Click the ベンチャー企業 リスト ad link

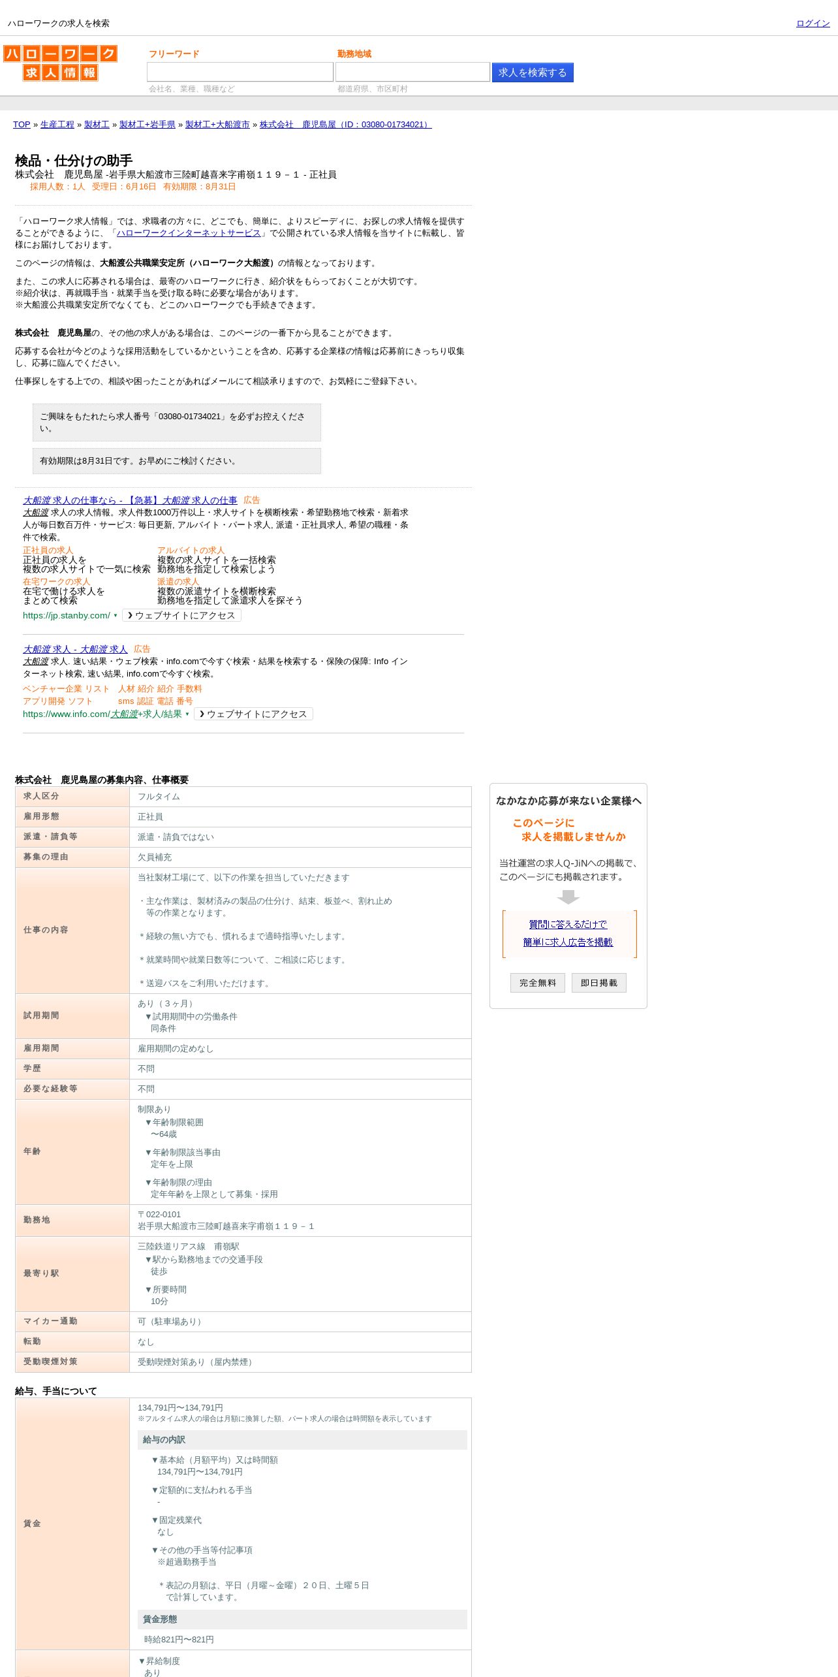(x=66, y=689)
